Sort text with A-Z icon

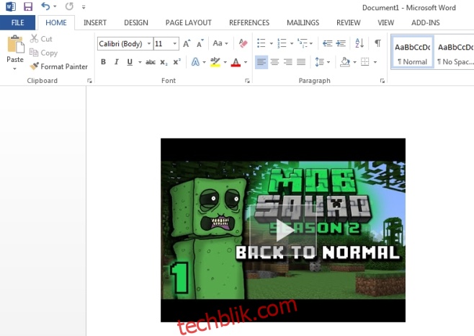359,43
